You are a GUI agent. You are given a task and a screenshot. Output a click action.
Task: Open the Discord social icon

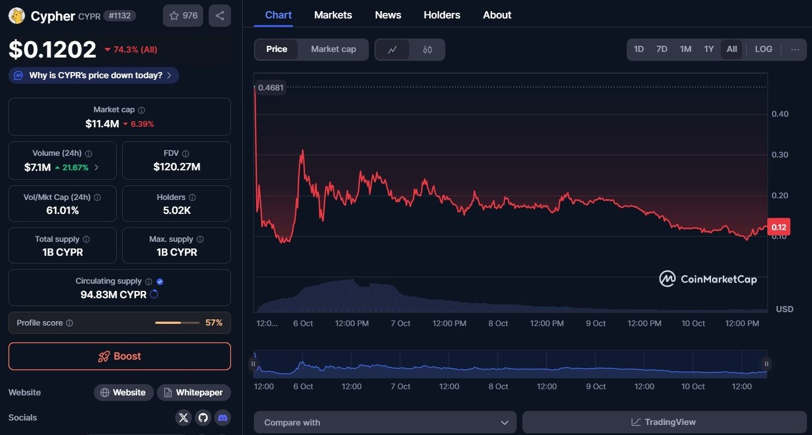pos(223,417)
